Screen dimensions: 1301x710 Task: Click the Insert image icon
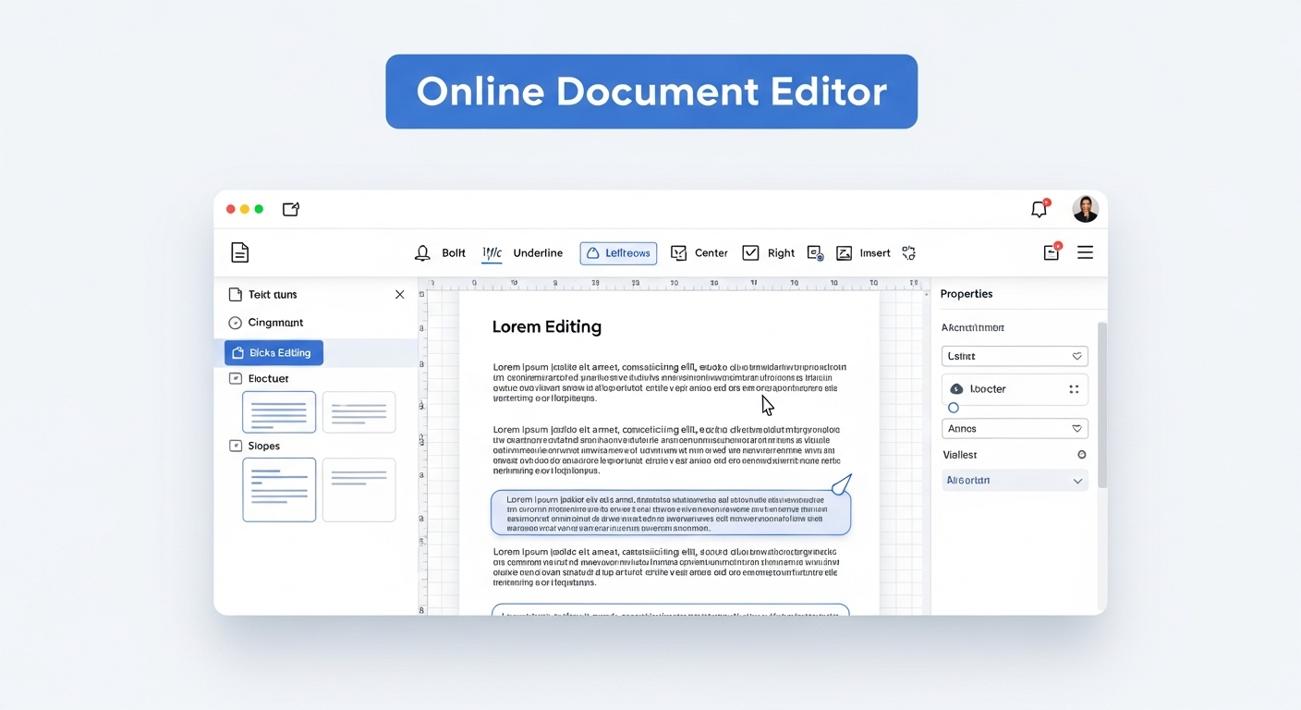click(844, 253)
